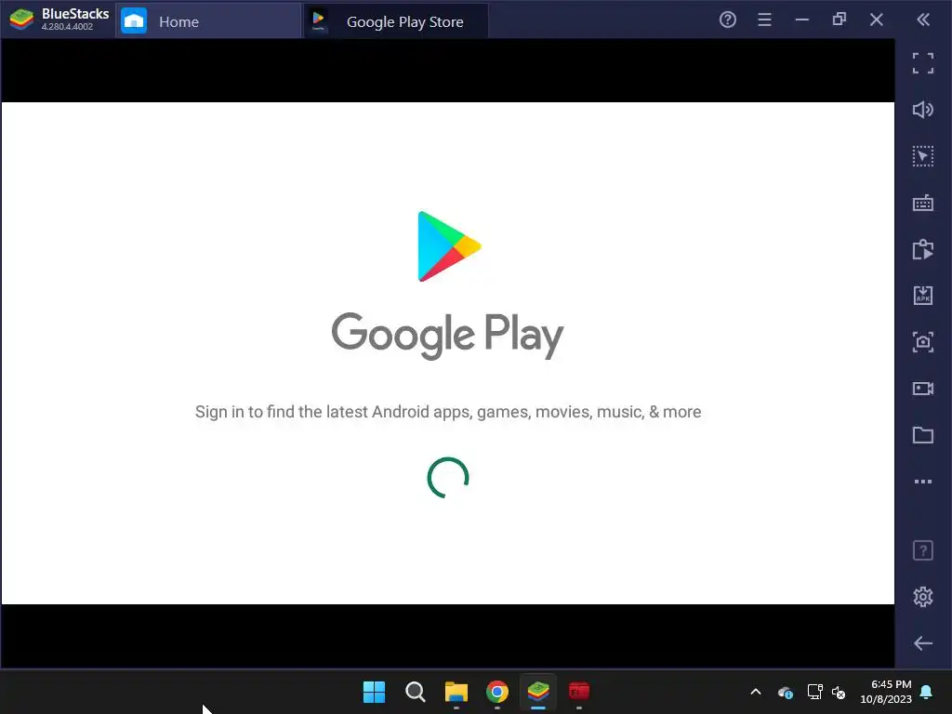This screenshot has height=714, width=952.
Task: Open BlueStacks help question-mark icon in title bar
Action: [x=727, y=20]
